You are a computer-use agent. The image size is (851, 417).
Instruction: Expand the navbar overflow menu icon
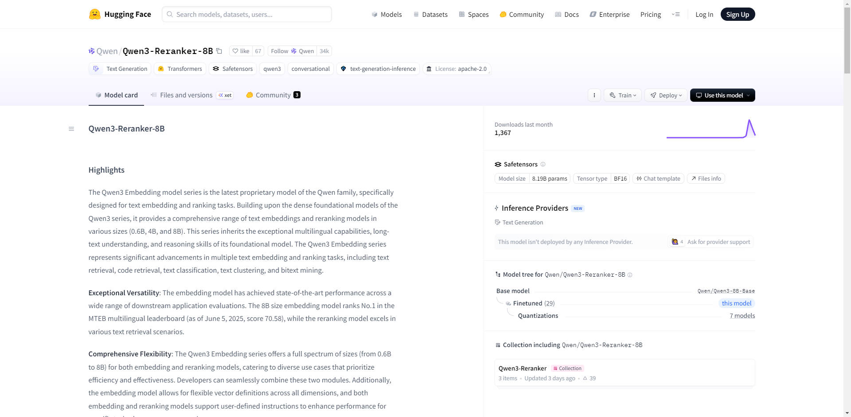(x=675, y=14)
